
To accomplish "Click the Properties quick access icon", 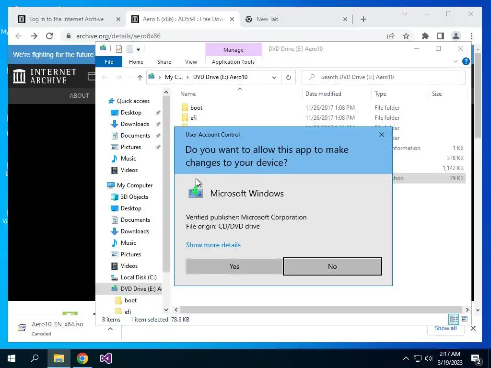I will pos(119,49).
